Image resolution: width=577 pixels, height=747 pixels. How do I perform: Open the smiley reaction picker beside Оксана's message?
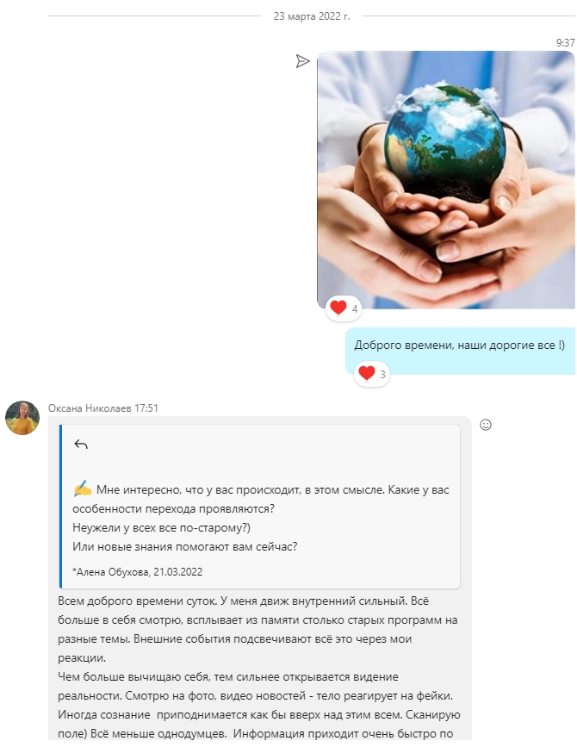coord(486,425)
